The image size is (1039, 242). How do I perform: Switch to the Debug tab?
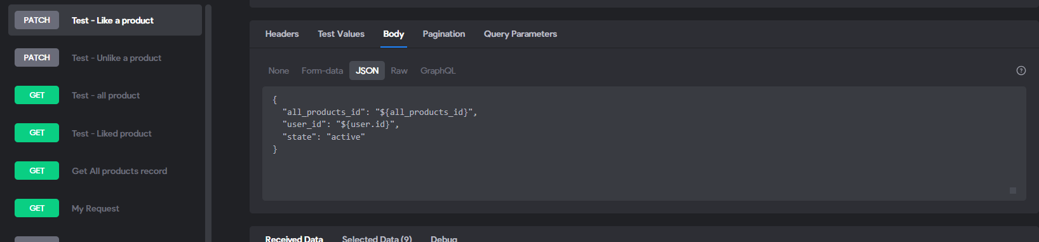coord(444,239)
